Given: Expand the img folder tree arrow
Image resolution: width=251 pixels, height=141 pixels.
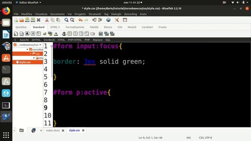Looking at the screenshot, I should click(x=34, y=58).
